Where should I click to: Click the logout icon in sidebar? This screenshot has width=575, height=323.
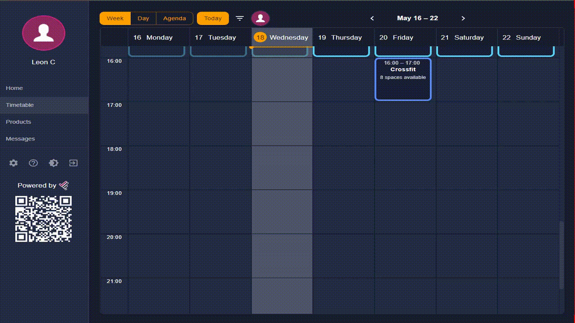coord(73,163)
